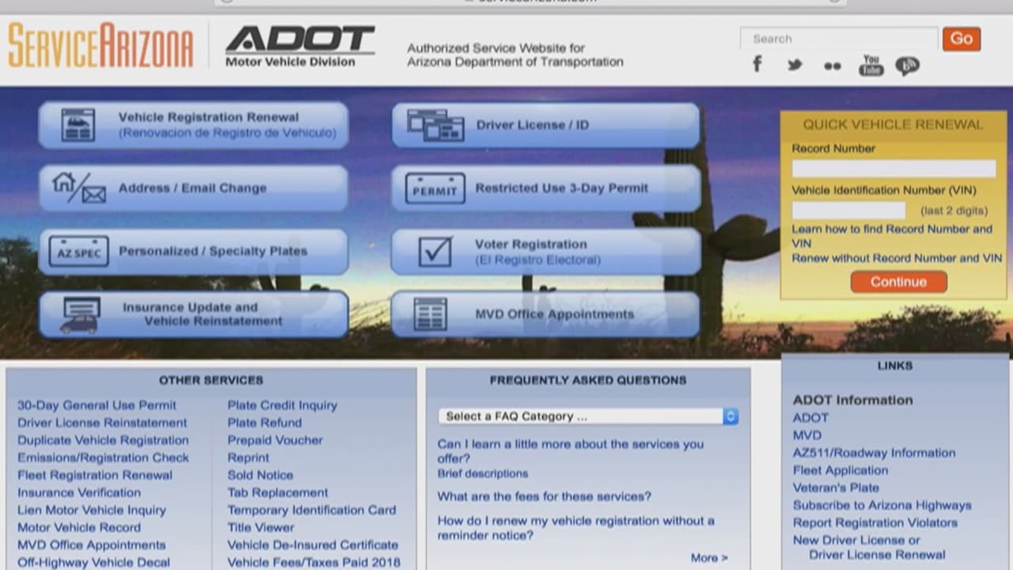This screenshot has height=570, width=1013.
Task: Select the AZ SPEC plate icon
Action: pos(78,252)
